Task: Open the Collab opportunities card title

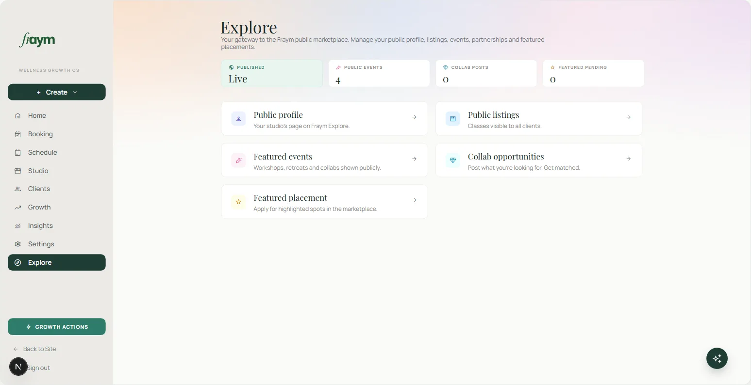Action: pyautogui.click(x=506, y=157)
